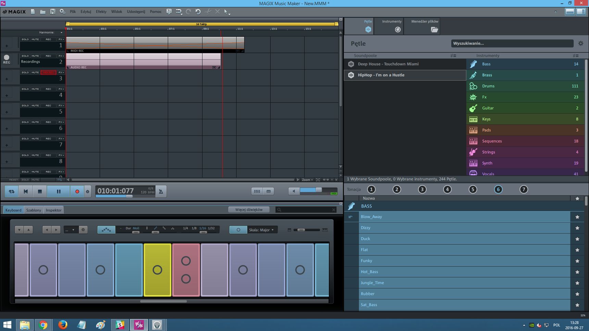Click the yellow keyboard pad

(158, 270)
